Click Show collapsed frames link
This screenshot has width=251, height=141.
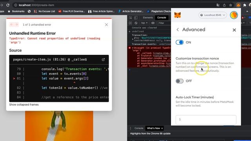coord(24,105)
